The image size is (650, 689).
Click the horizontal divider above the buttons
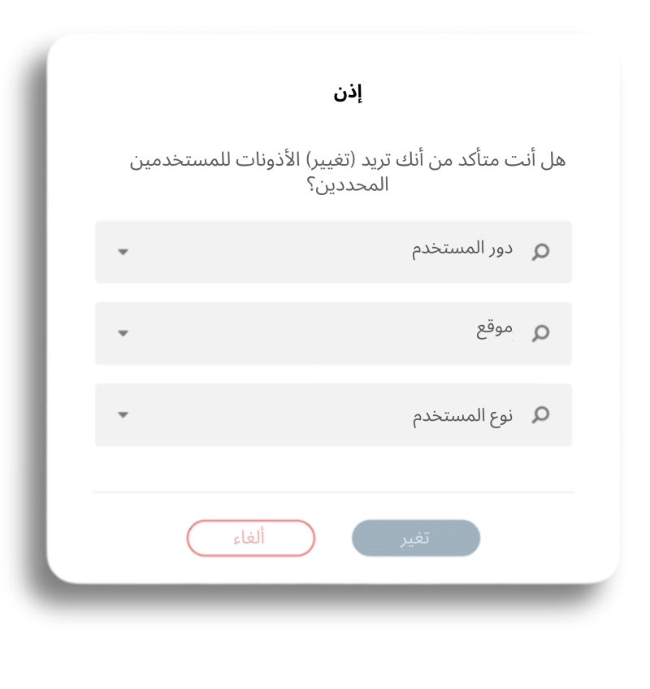coord(333,492)
